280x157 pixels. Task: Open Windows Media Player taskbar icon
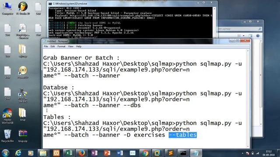[31, 153]
